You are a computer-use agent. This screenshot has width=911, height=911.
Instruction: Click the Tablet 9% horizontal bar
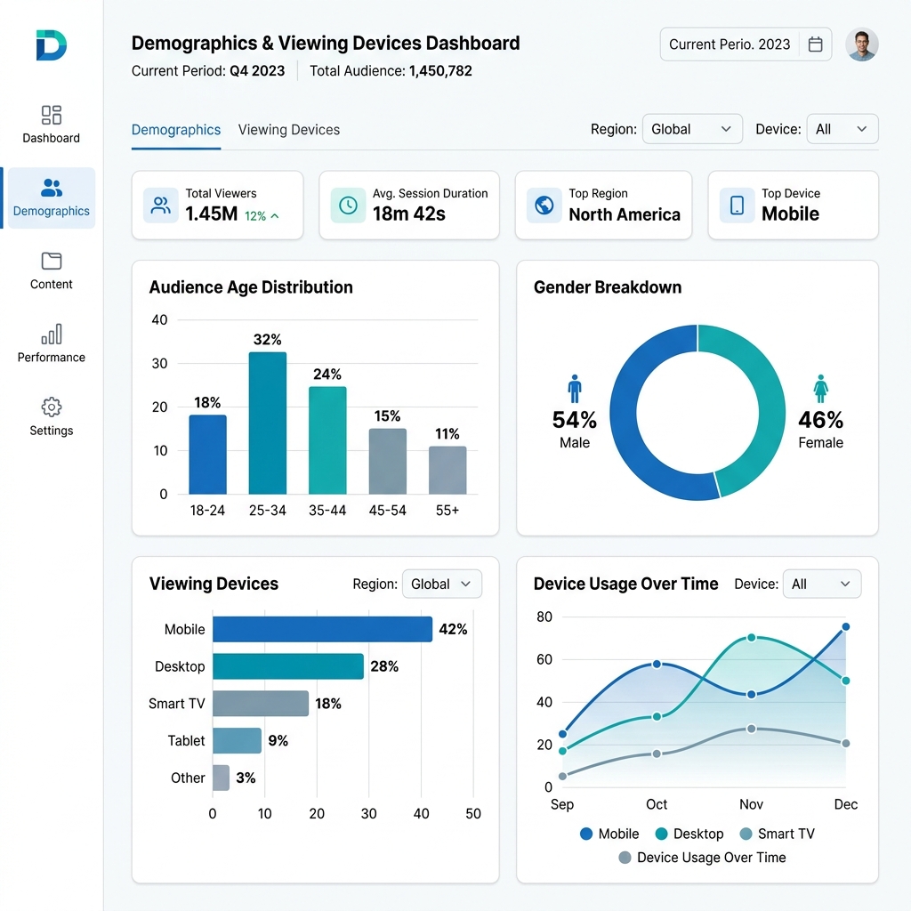237,741
